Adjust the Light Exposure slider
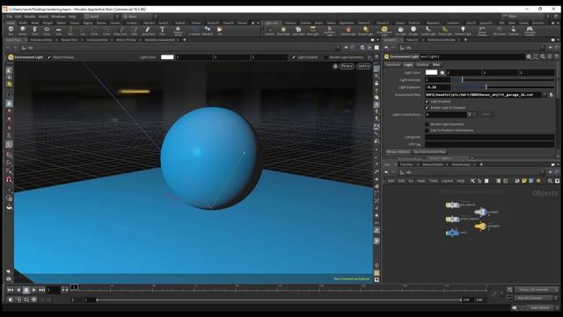 click(502, 87)
